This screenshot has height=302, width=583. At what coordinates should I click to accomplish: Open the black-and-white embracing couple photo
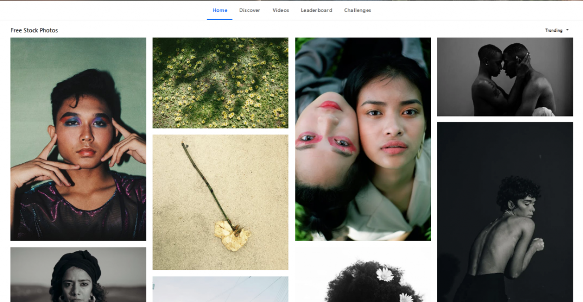505,77
